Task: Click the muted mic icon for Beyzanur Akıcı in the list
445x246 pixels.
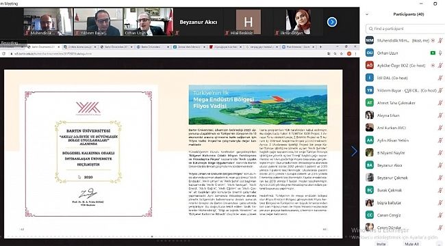Action: tap(440, 165)
